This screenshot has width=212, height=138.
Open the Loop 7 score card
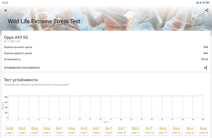[x=84, y=130]
